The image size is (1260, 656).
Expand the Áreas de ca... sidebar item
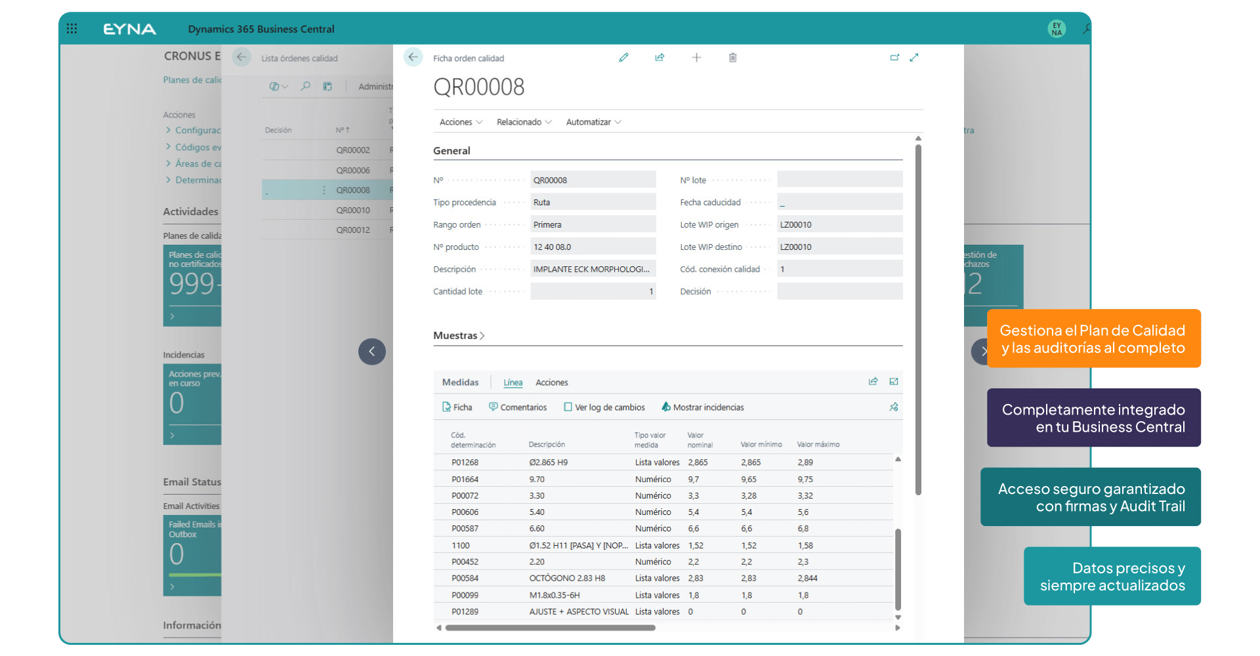194,164
